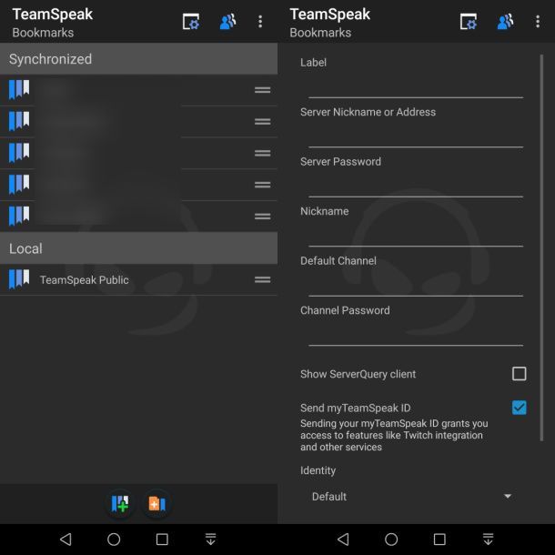The image size is (555, 555).
Task: Tap fourth synchronized bookmark icon
Action: tap(19, 184)
